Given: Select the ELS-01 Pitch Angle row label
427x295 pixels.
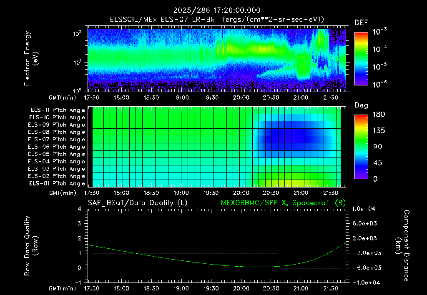Looking at the screenshot, I should (57, 183).
